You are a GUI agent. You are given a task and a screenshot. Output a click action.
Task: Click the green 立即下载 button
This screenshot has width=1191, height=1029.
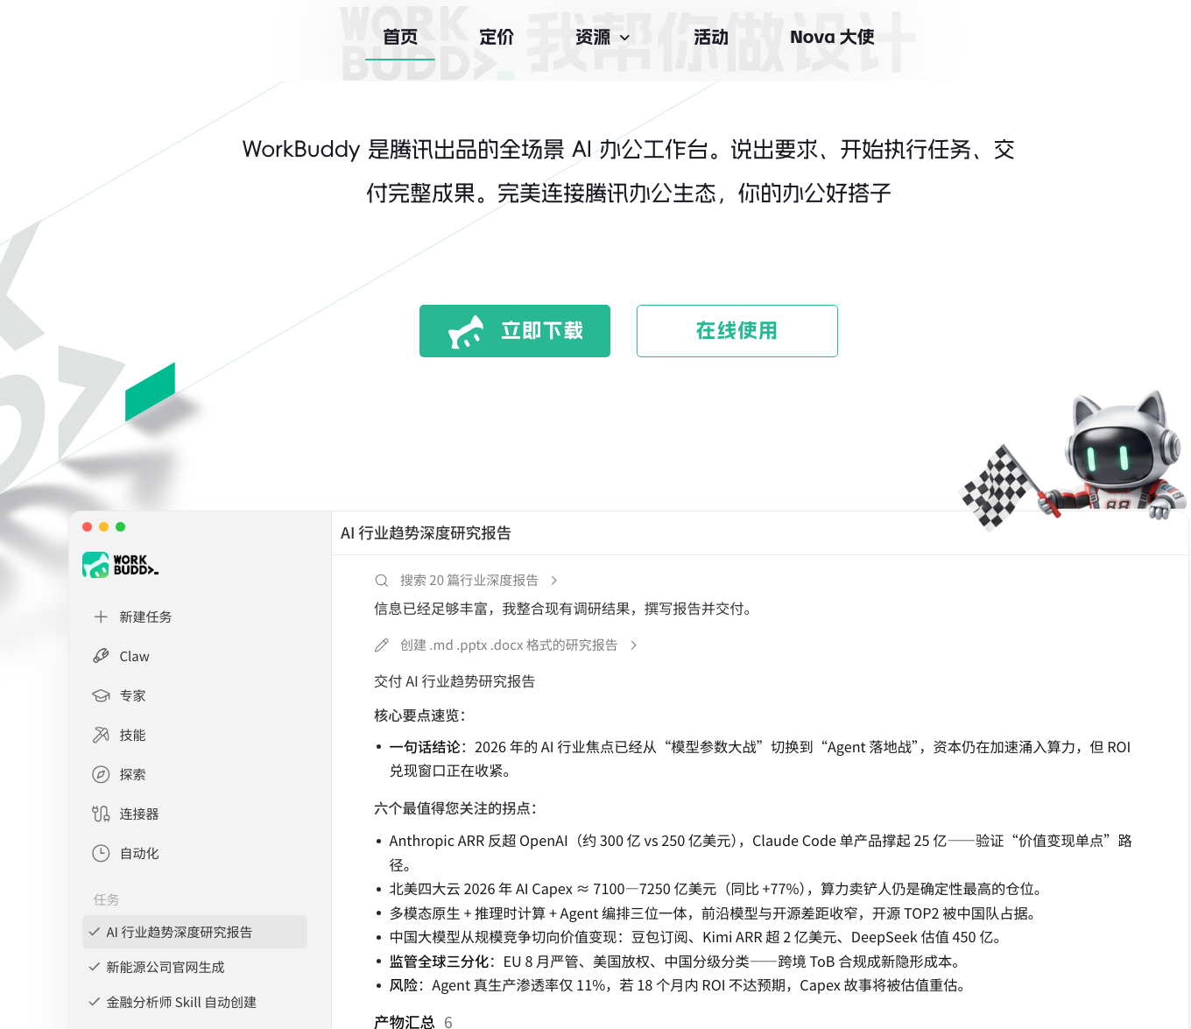[515, 331]
